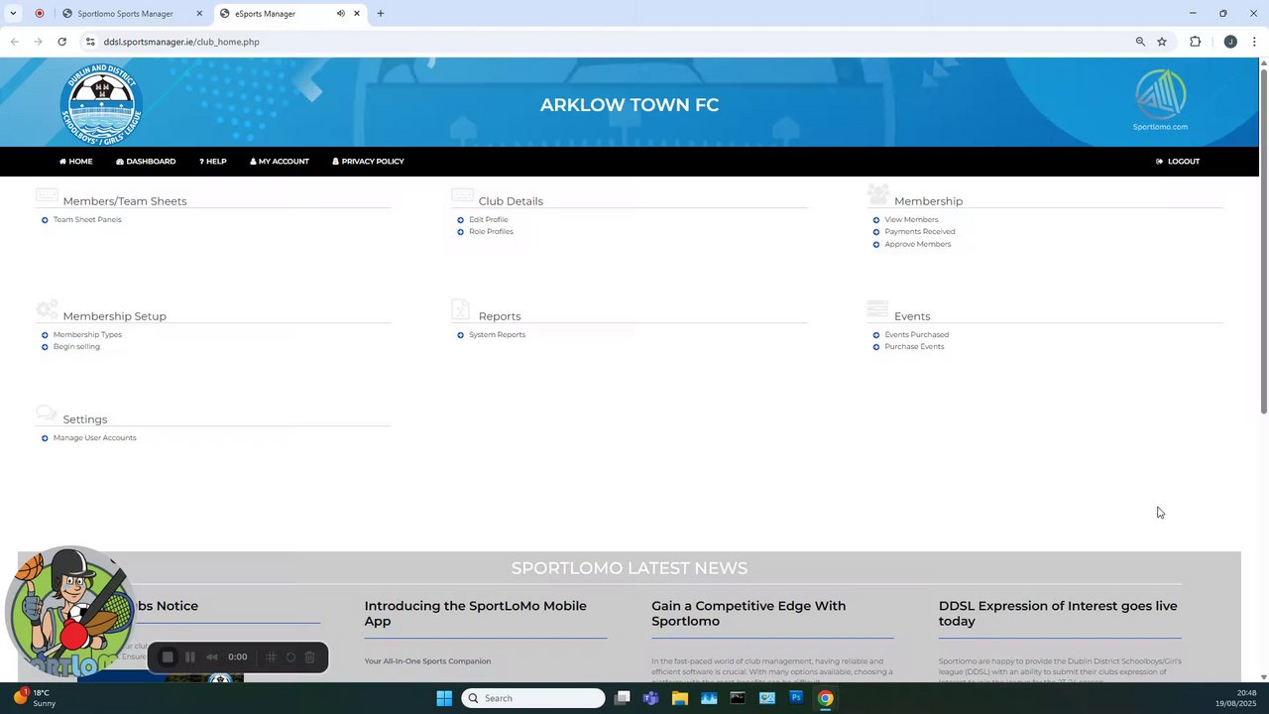Click the Membership Setup gears icon
This screenshot has width=1269, height=714.
pos(47,309)
